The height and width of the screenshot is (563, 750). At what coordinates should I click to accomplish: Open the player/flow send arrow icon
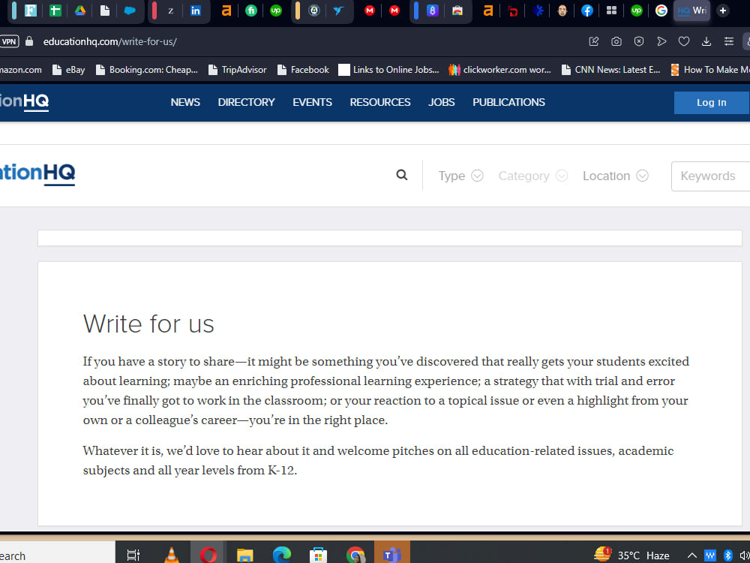click(x=661, y=41)
